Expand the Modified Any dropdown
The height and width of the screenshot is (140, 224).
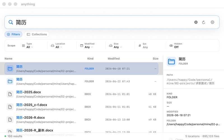pos(87,46)
